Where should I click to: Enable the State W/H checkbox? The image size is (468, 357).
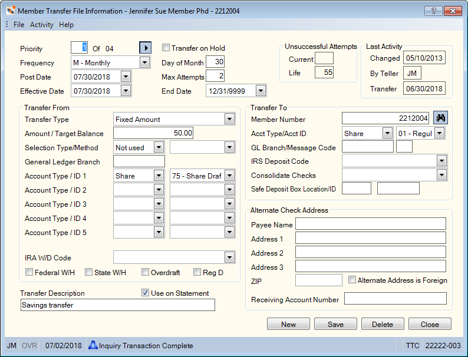[x=88, y=272]
